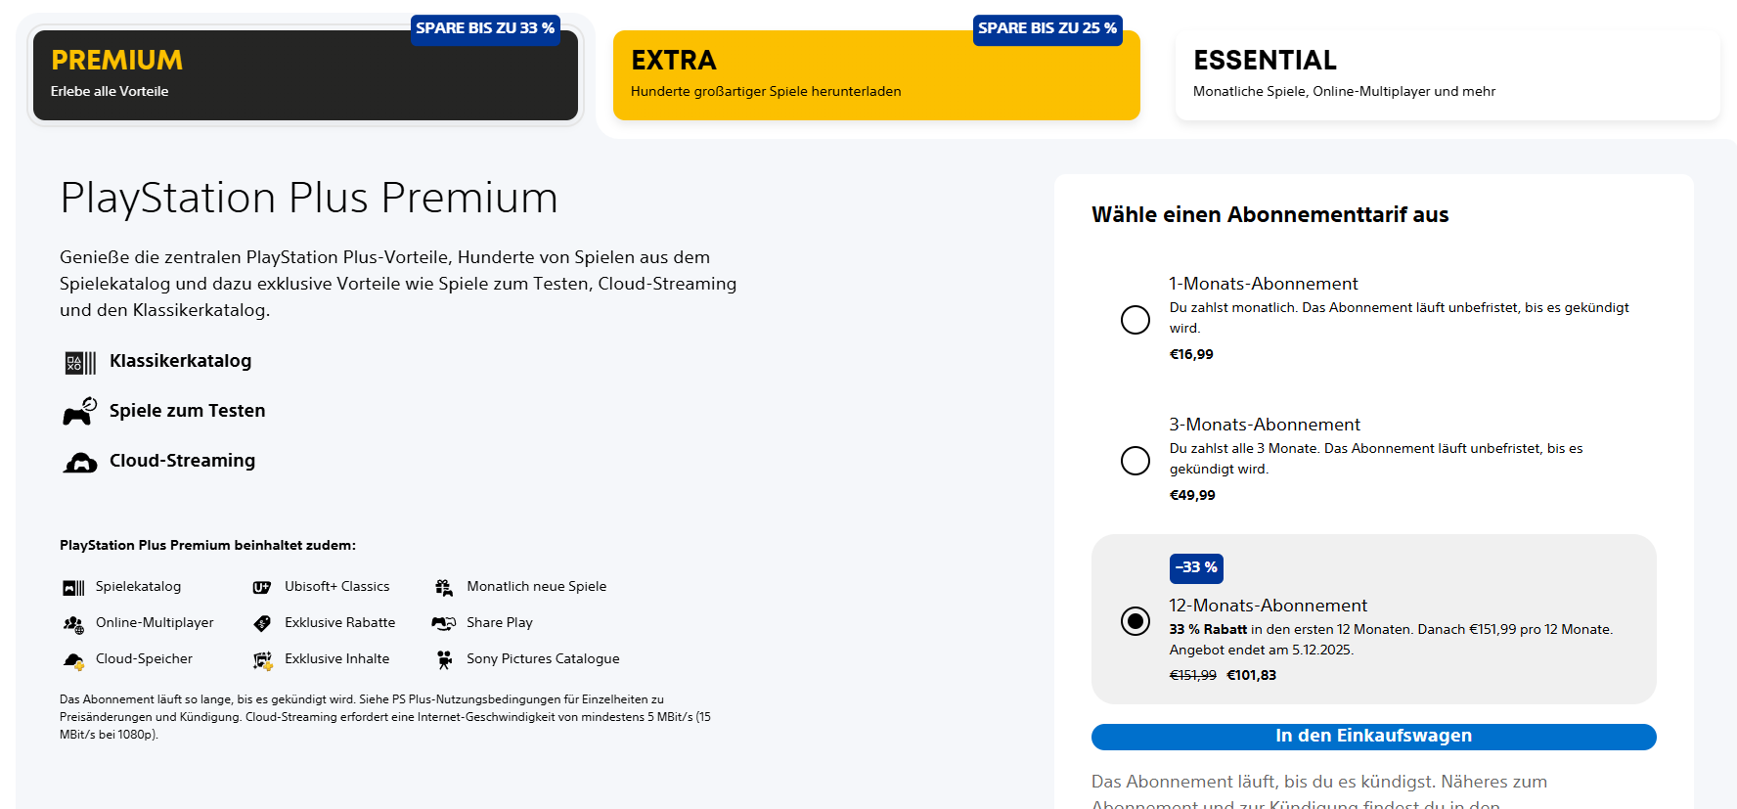Switch to the Premium plan tab

(305, 75)
